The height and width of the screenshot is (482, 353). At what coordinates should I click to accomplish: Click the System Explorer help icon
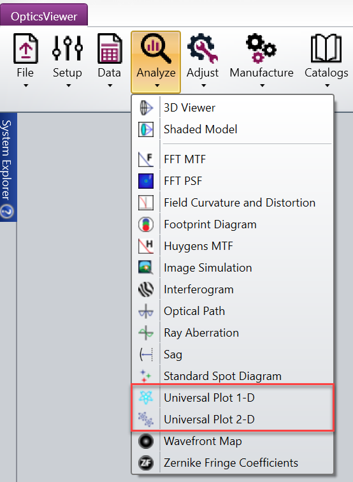pos(7,212)
